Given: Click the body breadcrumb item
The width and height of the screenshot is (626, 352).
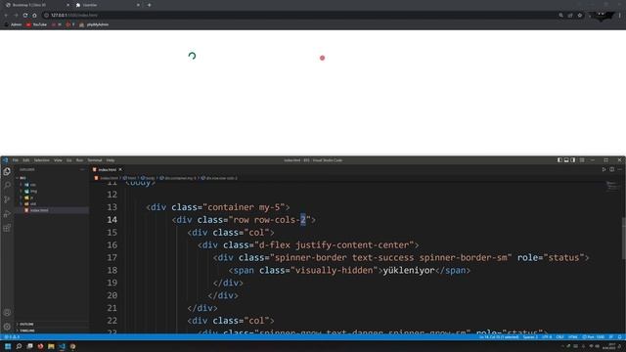Looking at the screenshot, I should (x=148, y=178).
